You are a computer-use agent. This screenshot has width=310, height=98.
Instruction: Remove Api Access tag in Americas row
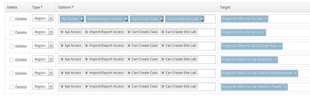coord(62,59)
